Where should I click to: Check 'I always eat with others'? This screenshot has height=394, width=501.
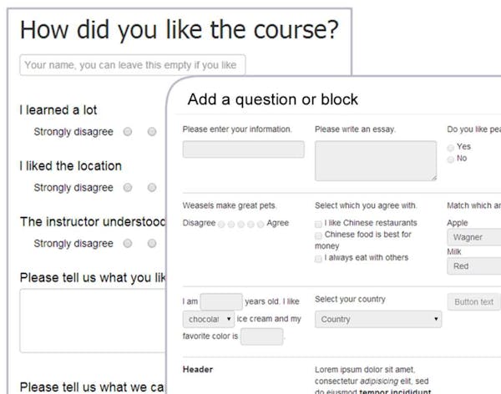[x=319, y=259]
